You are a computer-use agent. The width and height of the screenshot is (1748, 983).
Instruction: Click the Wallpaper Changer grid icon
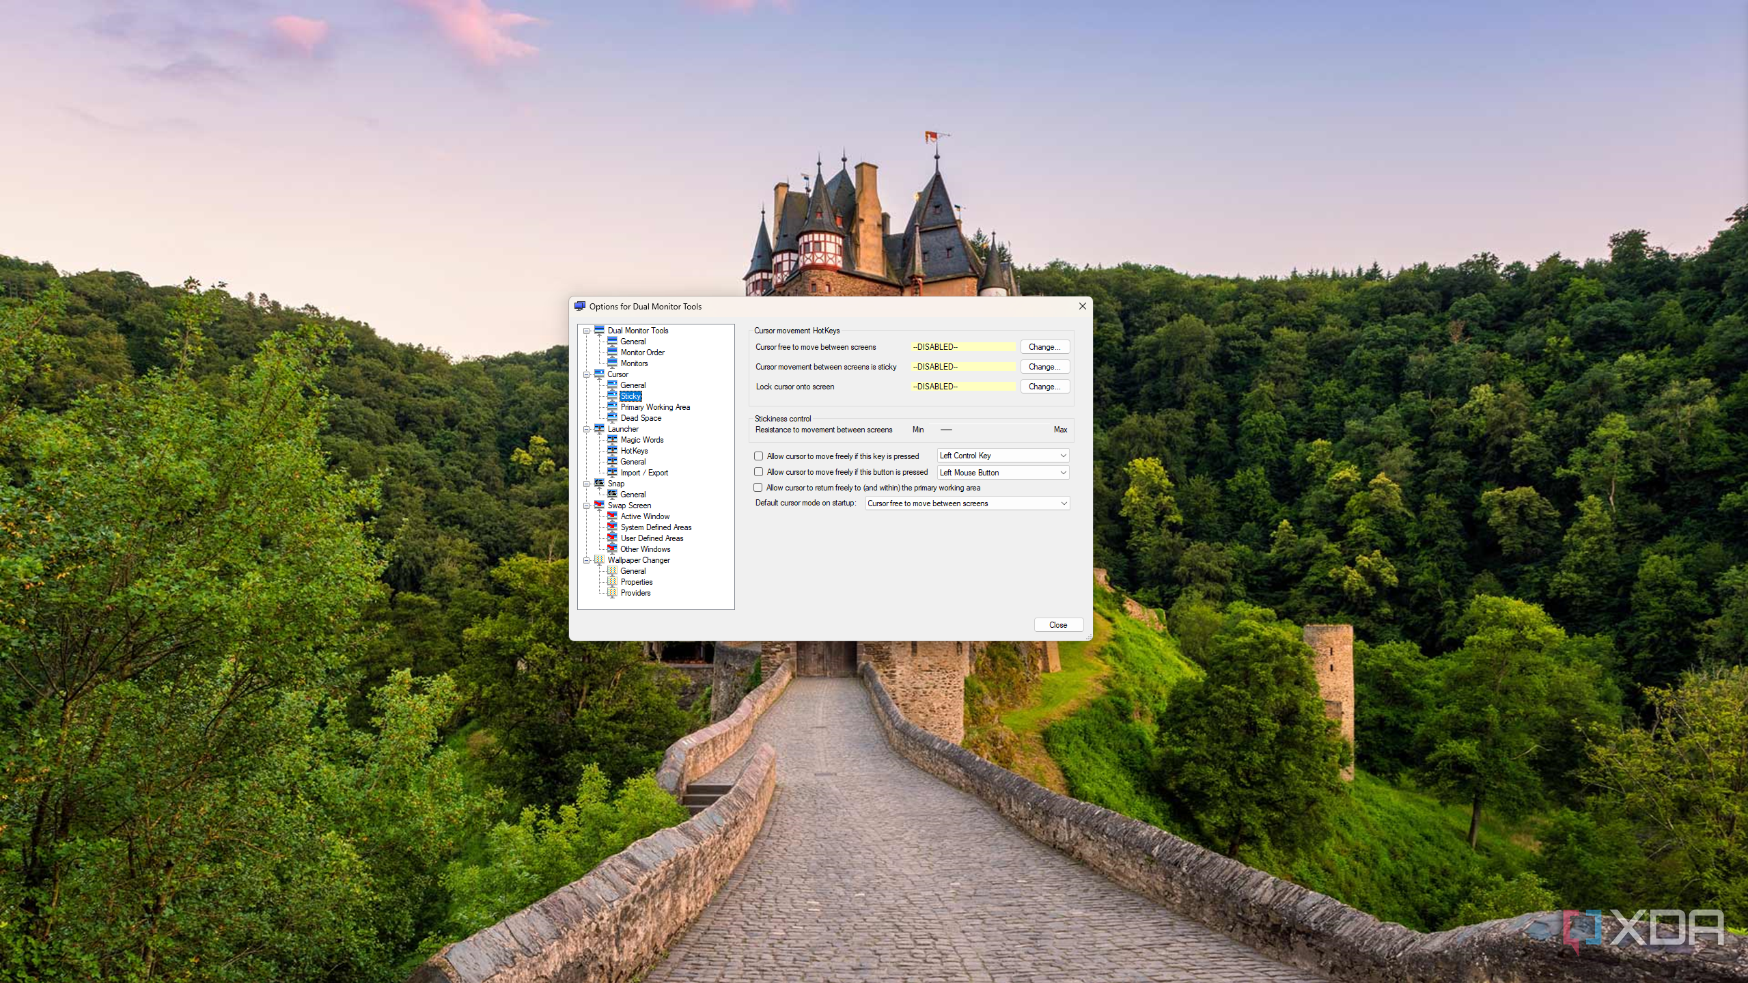tap(599, 560)
